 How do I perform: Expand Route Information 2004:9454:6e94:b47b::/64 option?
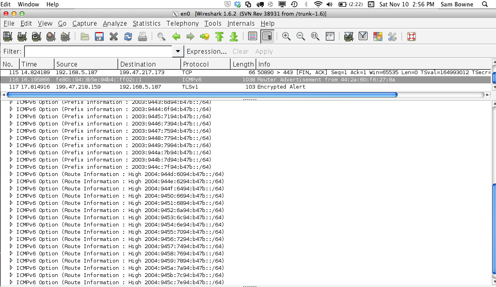point(12,224)
